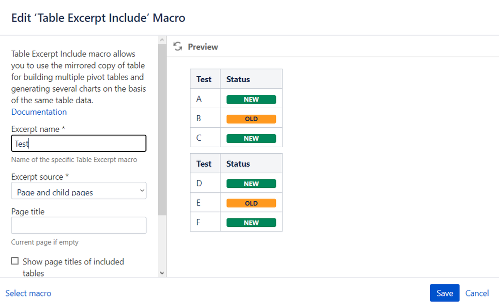499x305 pixels.
Task: Click scrollbar up arrow in left panel
Action: 161,39
